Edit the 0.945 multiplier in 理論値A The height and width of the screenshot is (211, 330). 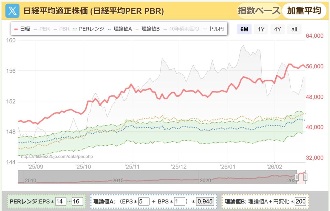tap(204, 202)
